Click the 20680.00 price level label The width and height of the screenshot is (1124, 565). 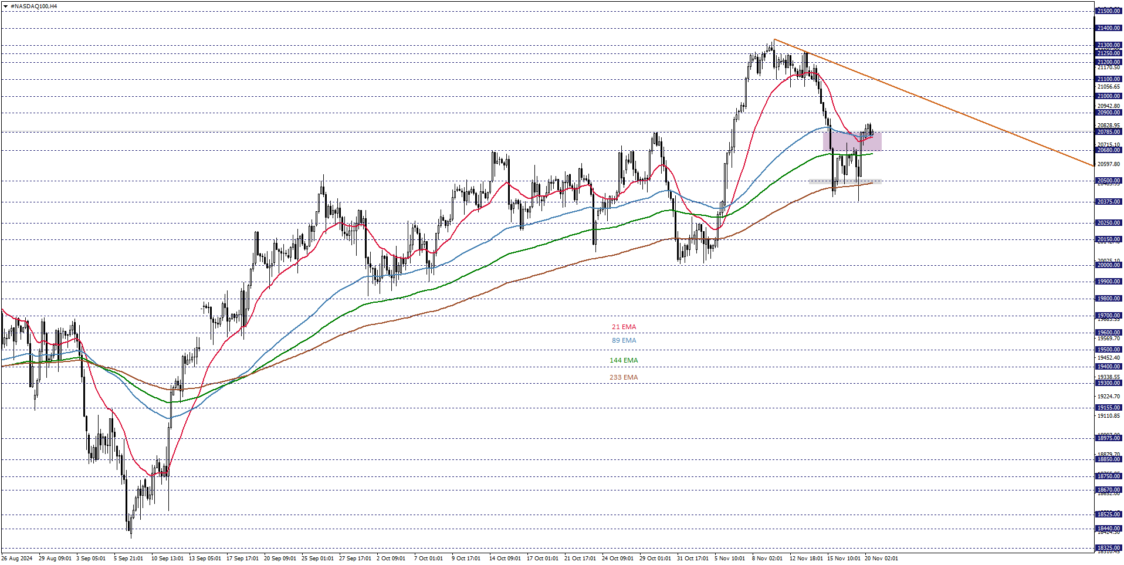(1108, 150)
